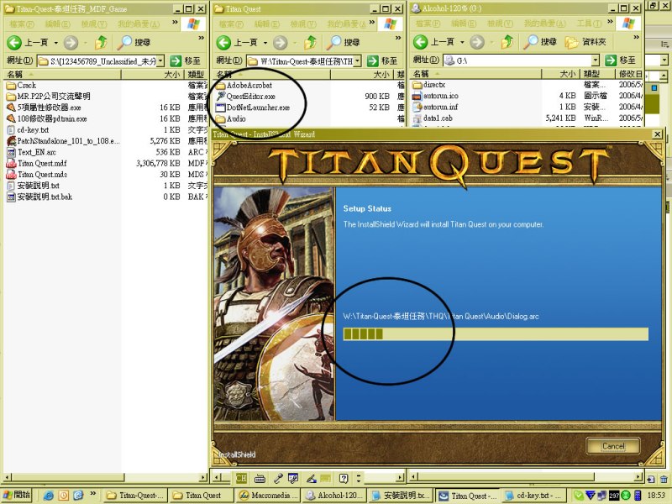
Task: Open address dropdown in Titan Quest folder window
Action: [x=358, y=60]
